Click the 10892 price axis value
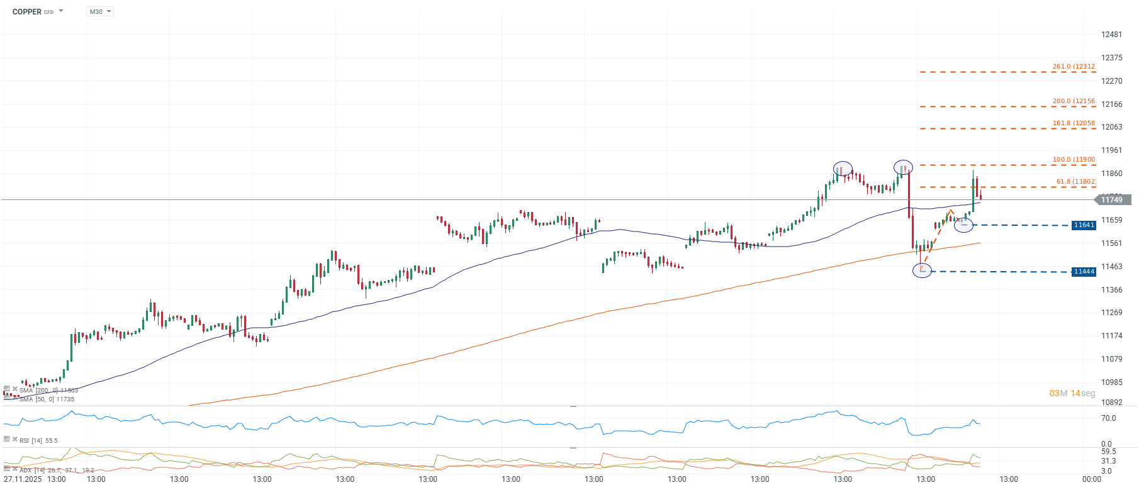 1111,402
